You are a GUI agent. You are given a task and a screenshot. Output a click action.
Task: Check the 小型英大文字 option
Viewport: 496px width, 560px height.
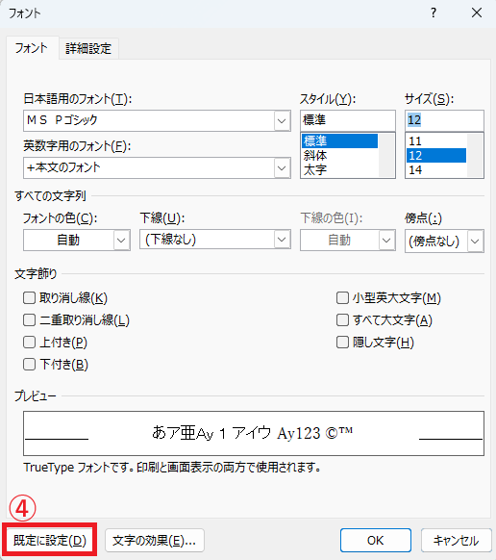tap(342, 298)
